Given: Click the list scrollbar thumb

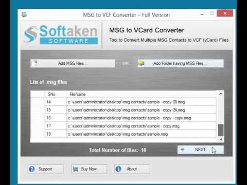Looking at the screenshot, I should 221,130.
